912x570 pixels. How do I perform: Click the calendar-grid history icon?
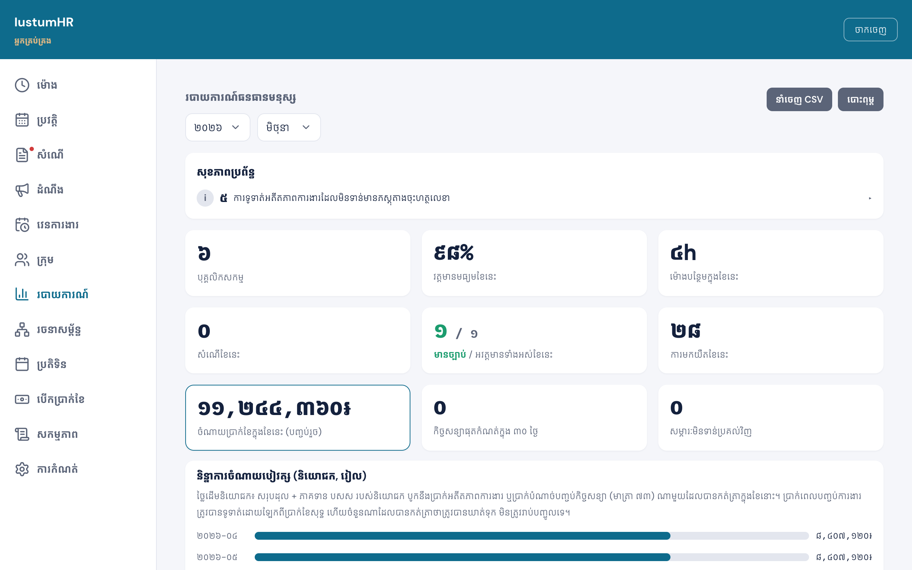[x=22, y=120]
